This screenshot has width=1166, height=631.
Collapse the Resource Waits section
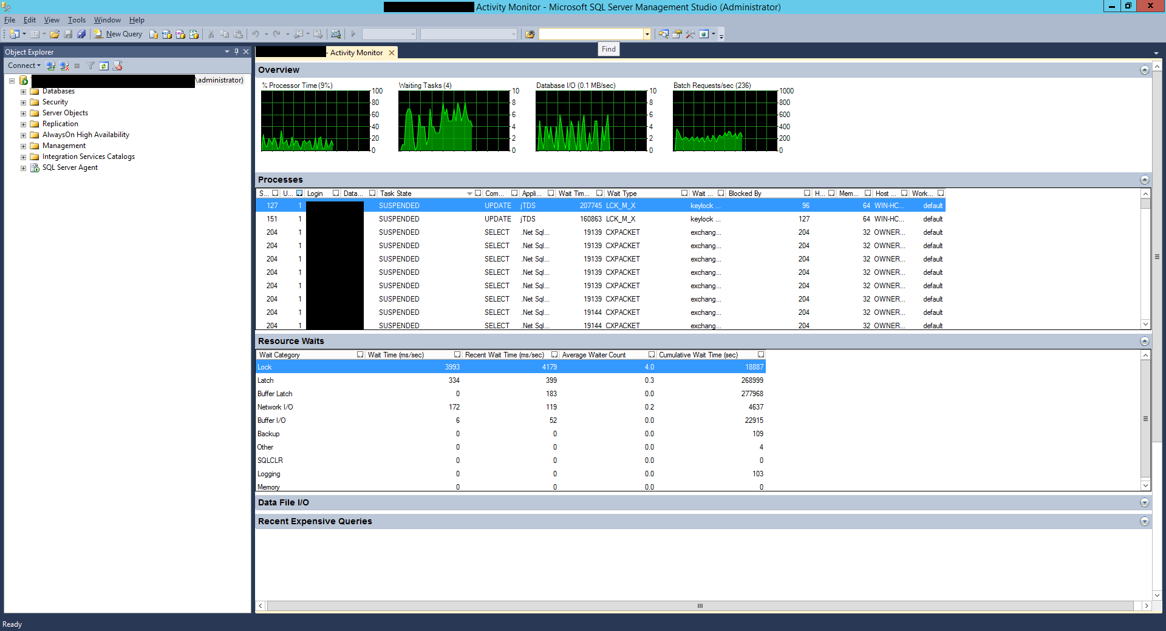tap(1144, 341)
